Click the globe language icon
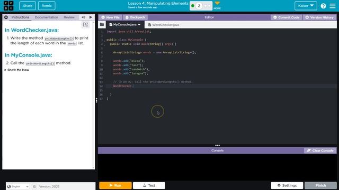The width and height of the screenshot is (339, 190). point(9,186)
